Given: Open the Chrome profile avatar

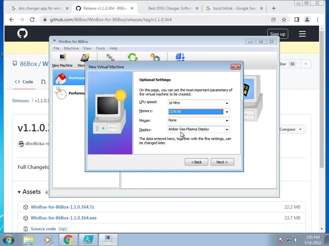Looking at the screenshot, I should [x=307, y=20].
